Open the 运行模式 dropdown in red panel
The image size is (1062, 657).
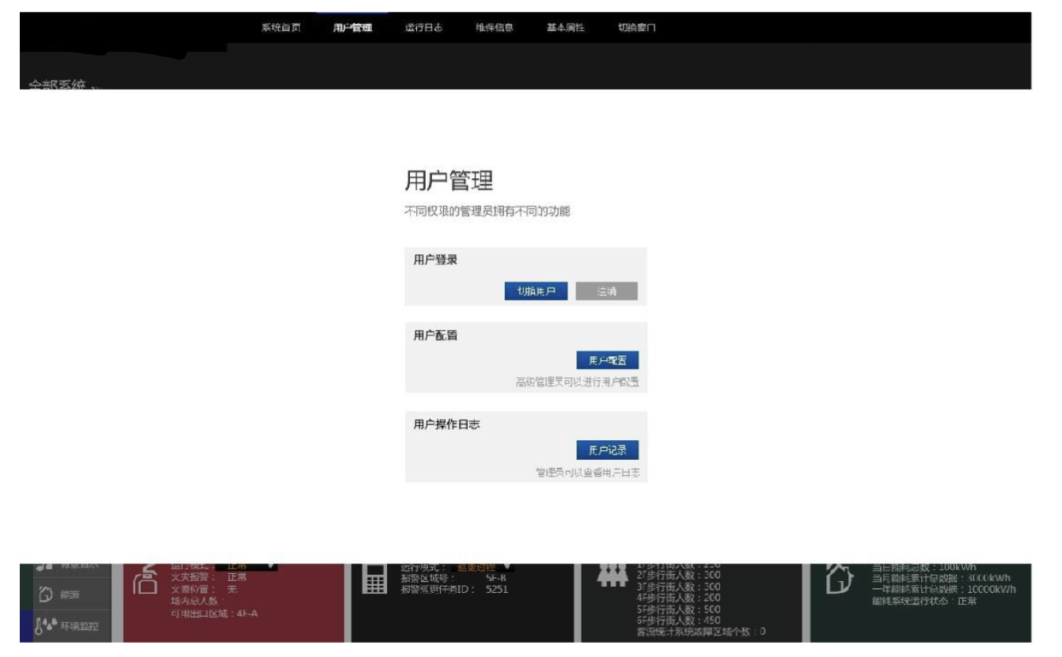[245, 567]
